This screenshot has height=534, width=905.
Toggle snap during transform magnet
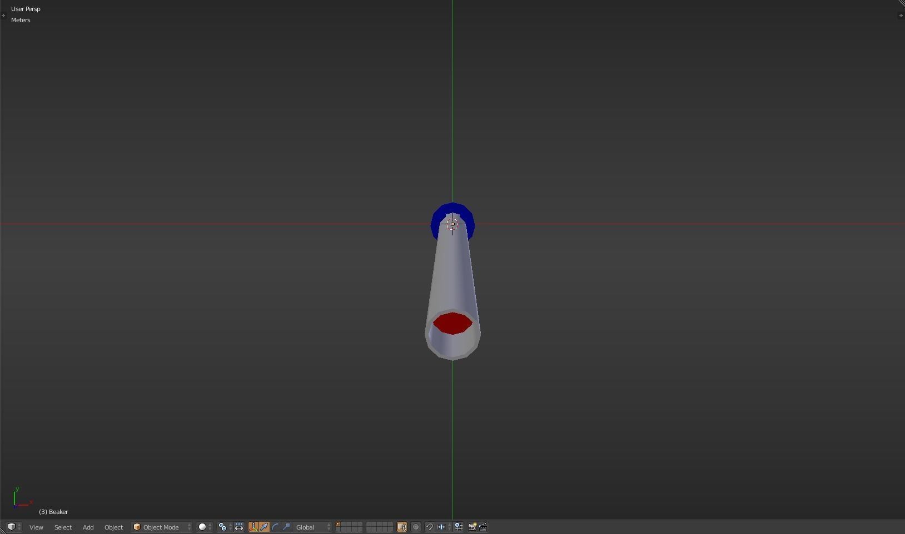coord(430,527)
